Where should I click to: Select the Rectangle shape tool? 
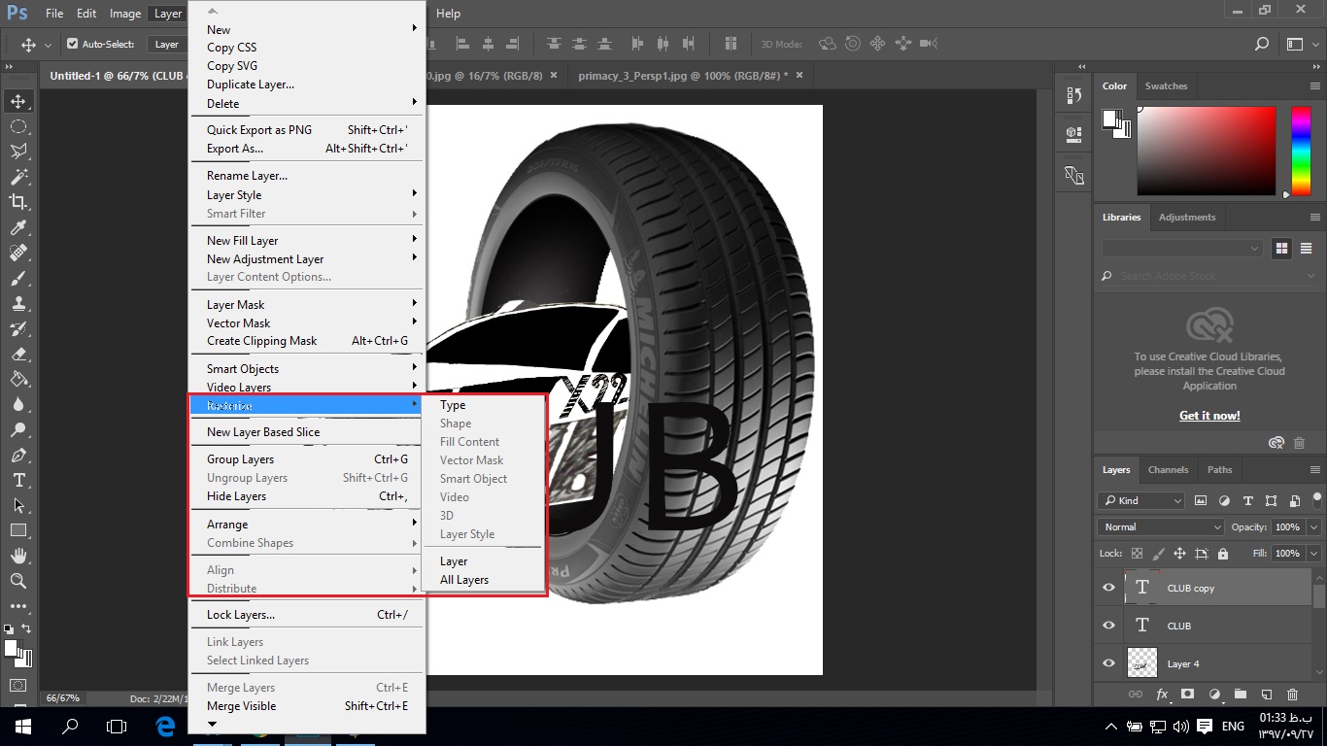click(17, 530)
